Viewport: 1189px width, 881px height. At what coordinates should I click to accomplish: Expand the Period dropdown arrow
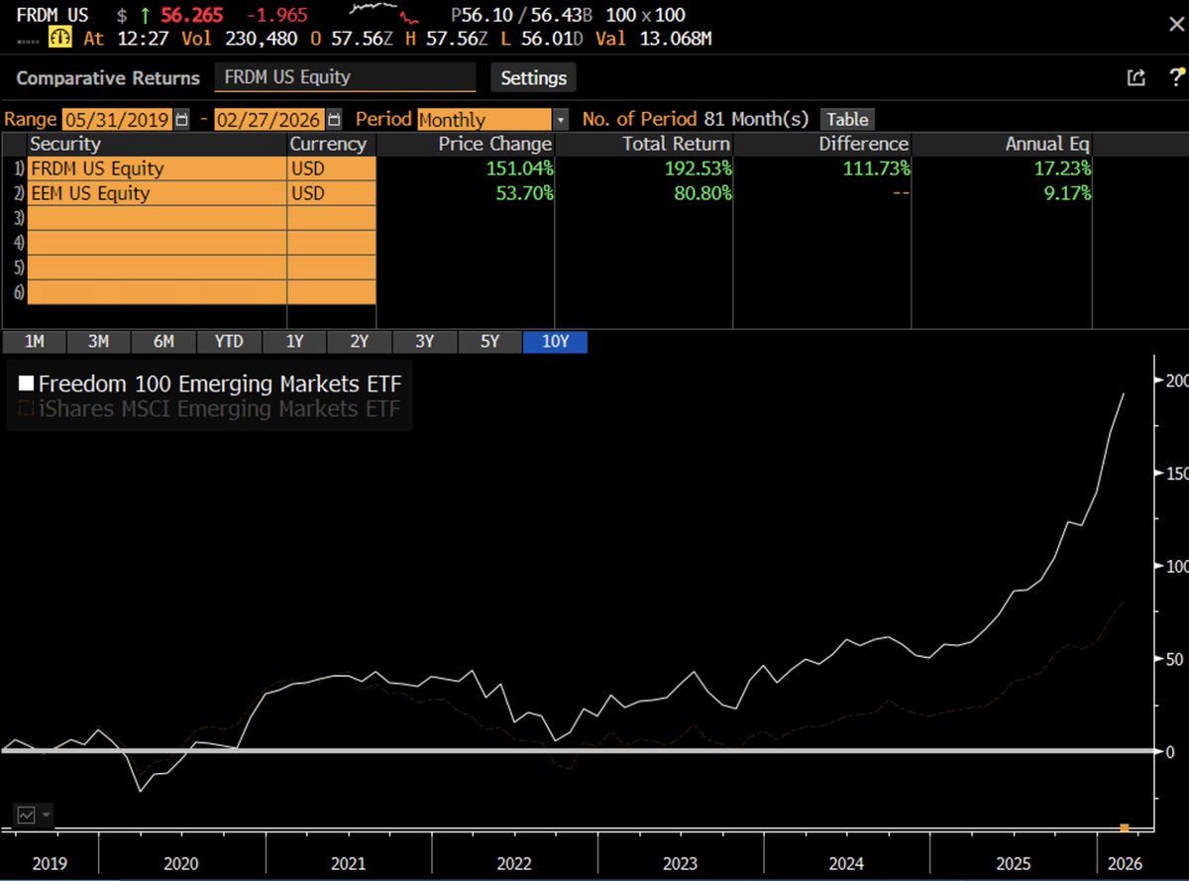click(561, 119)
